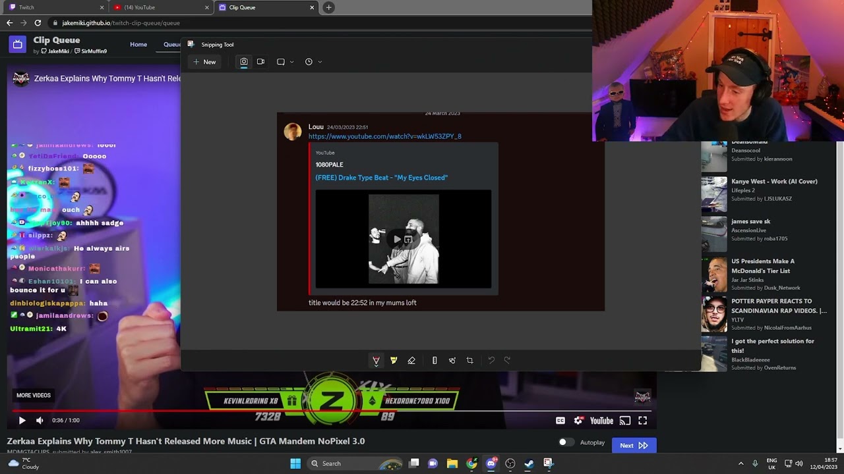Screen dimensions: 844x474
Task: Switch to the Twitch browser tab
Action: (x=57, y=7)
